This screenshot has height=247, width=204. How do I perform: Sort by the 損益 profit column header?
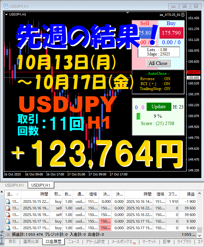coord(188,194)
